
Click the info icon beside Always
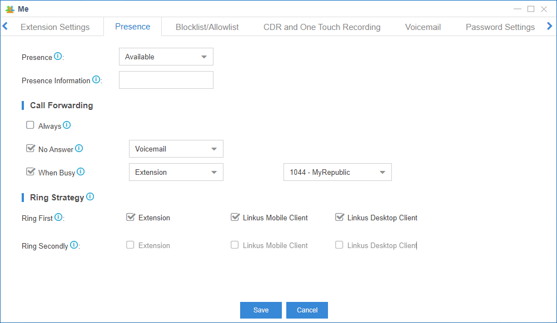coord(67,125)
